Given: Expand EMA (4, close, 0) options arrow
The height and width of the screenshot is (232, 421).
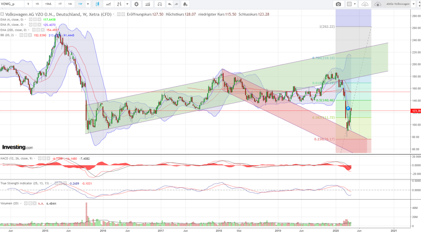Looking at the screenshot, I should [x=25, y=19].
